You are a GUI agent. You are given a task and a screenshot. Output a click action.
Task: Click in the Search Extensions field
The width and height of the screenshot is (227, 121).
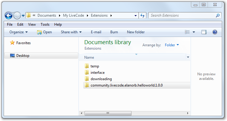182,15
